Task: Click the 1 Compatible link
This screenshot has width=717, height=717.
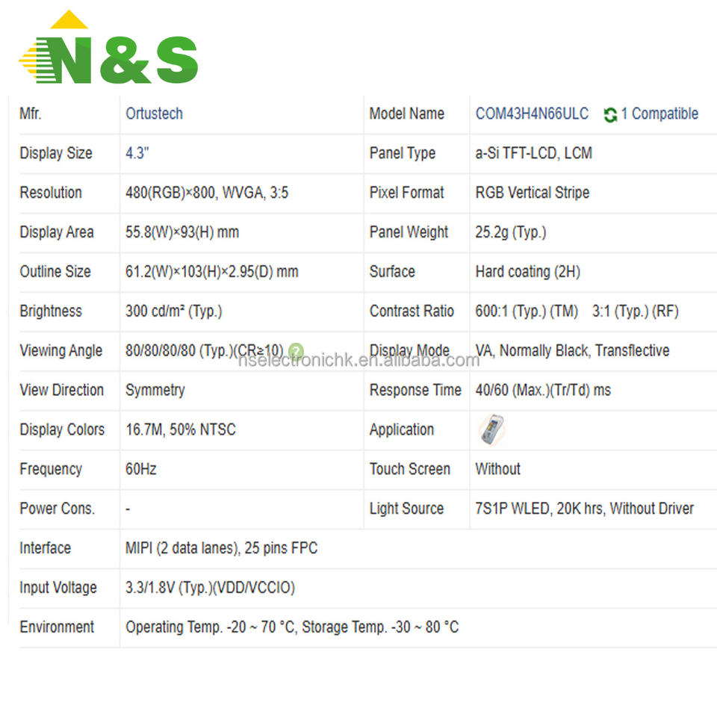Action: pyautogui.click(x=659, y=114)
